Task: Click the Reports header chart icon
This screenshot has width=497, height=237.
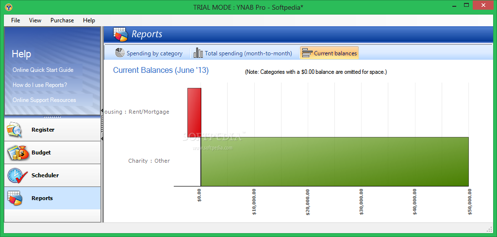Action: pyautogui.click(x=120, y=34)
